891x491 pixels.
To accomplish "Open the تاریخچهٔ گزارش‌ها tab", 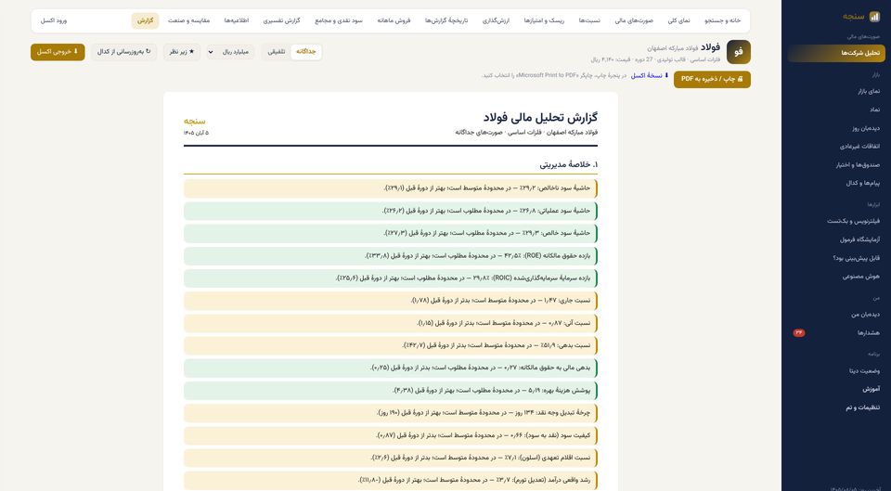I will pos(446,21).
